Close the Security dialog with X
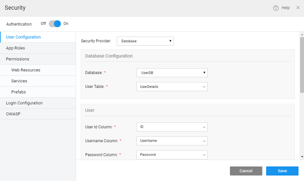The height and width of the screenshot is (181, 304). (x=298, y=8)
